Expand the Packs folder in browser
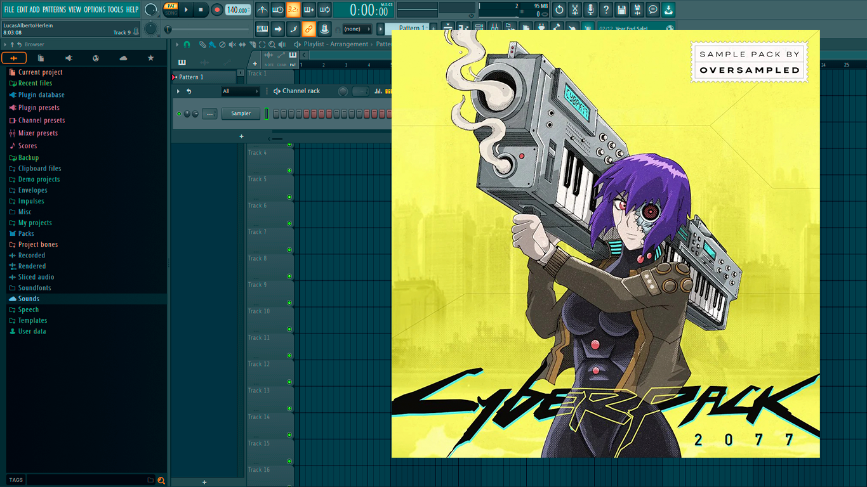Image resolution: width=867 pixels, height=487 pixels. (x=26, y=233)
